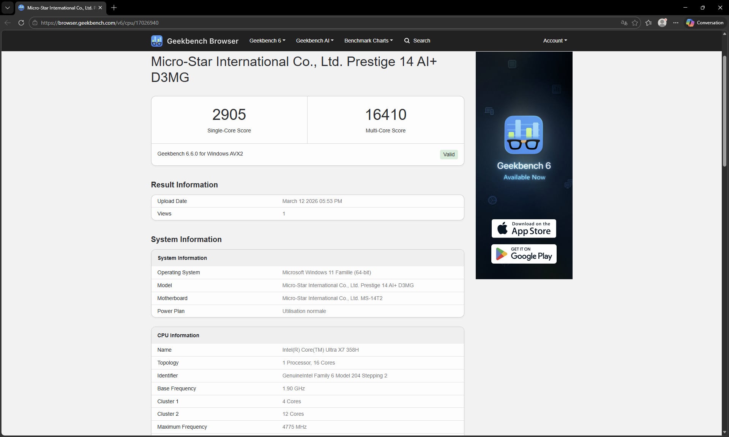The image size is (729, 437).
Task: Click the scrollbar up arrow
Action: 724,34
